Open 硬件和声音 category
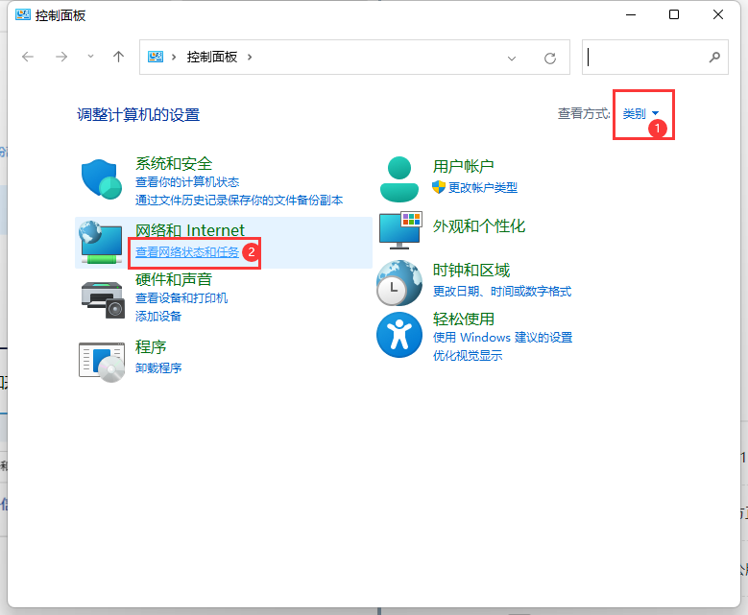The width and height of the screenshot is (748, 615). 174,279
